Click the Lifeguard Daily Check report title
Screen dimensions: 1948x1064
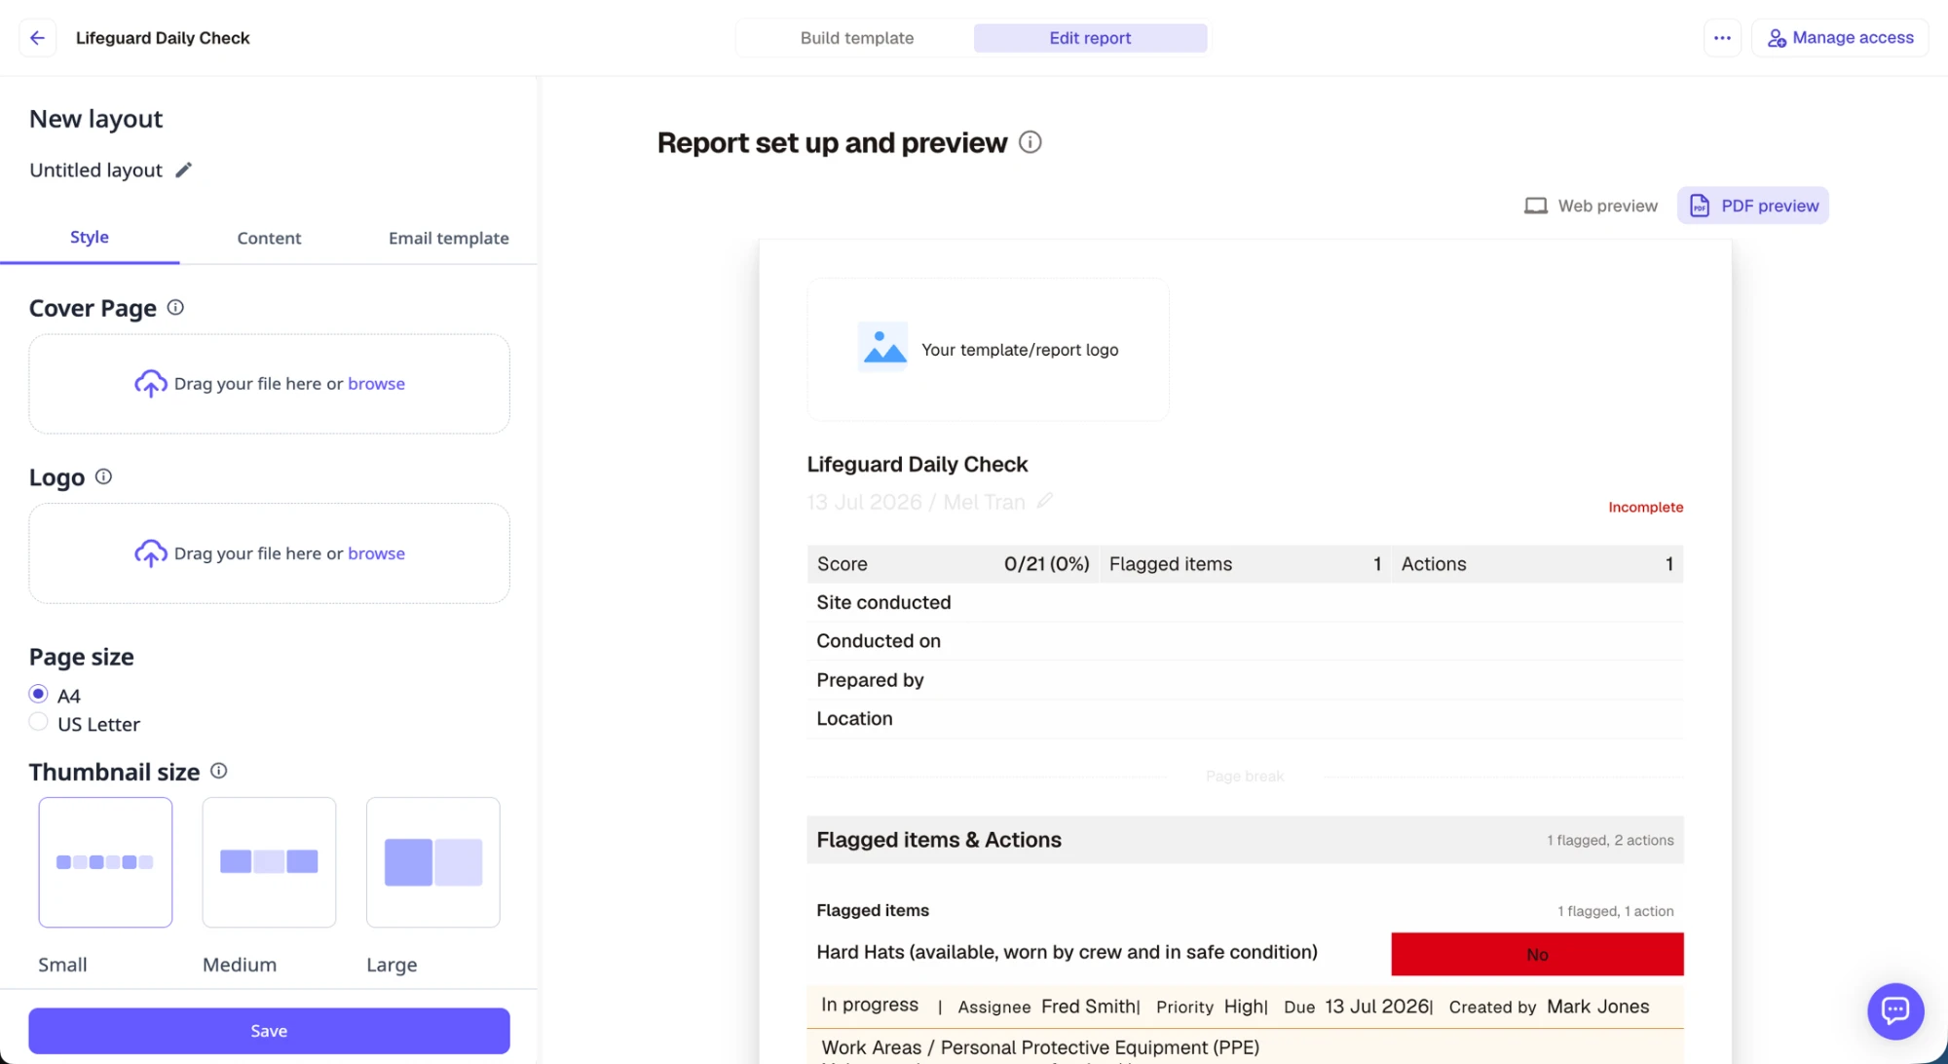(x=917, y=465)
